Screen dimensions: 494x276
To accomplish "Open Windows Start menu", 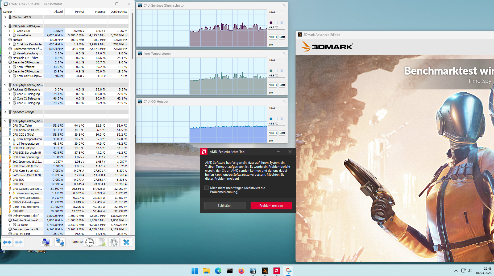I will coord(195,271).
